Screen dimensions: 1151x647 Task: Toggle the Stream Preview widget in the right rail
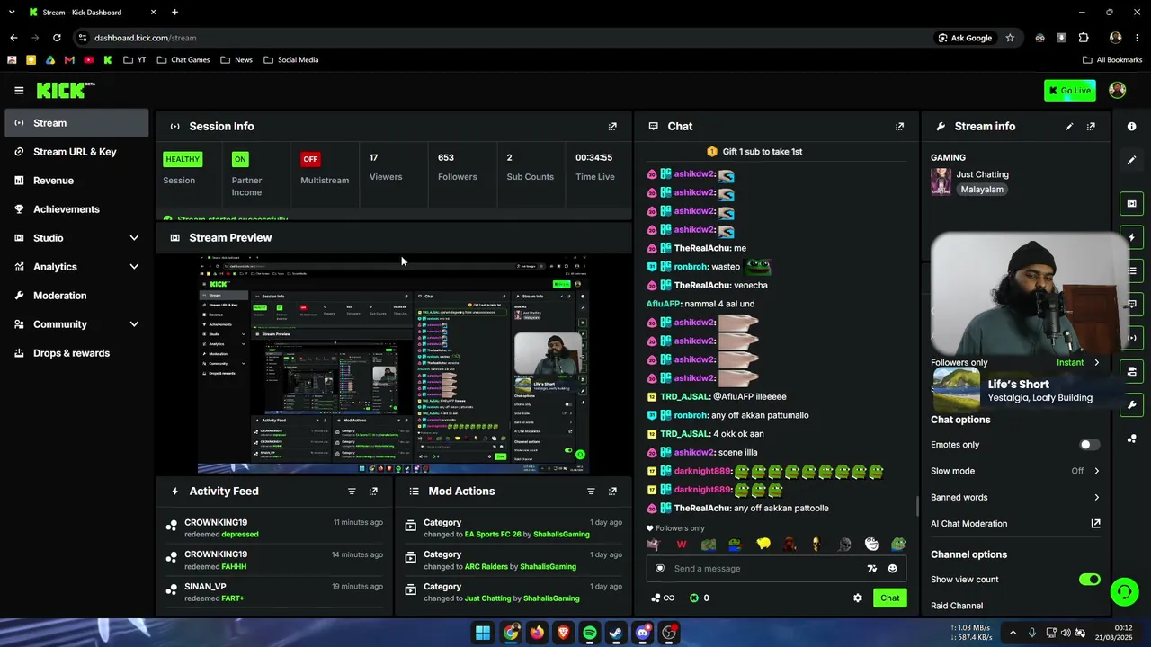pos(1132,204)
